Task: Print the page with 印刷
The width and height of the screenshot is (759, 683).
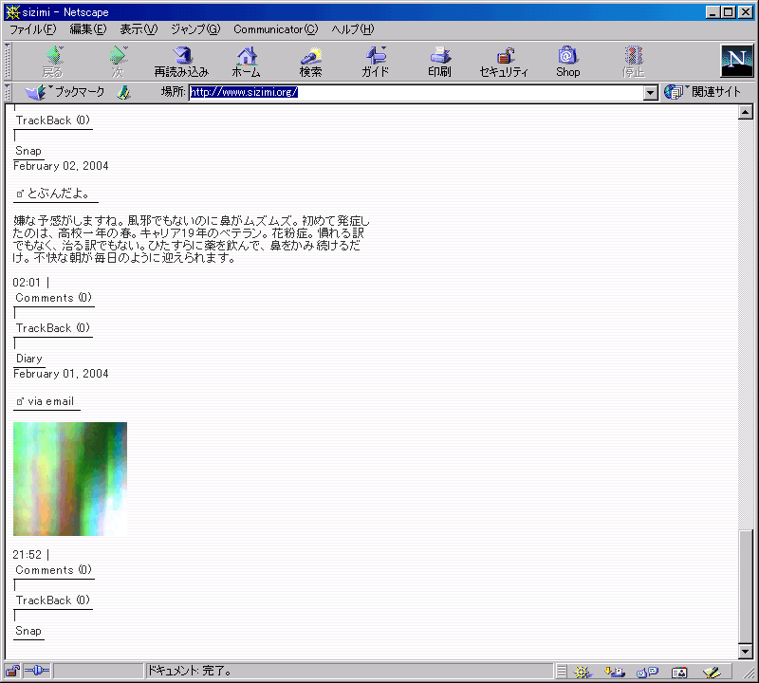Action: (x=439, y=62)
